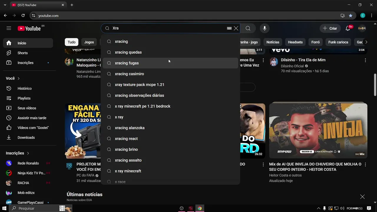Open Assistir mais tarde

[x=28, y=118]
